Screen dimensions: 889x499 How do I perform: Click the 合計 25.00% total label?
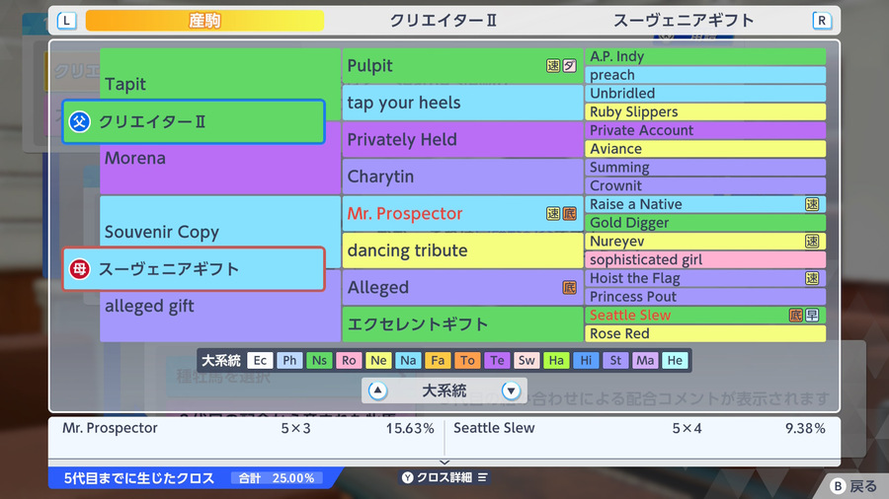point(277,478)
